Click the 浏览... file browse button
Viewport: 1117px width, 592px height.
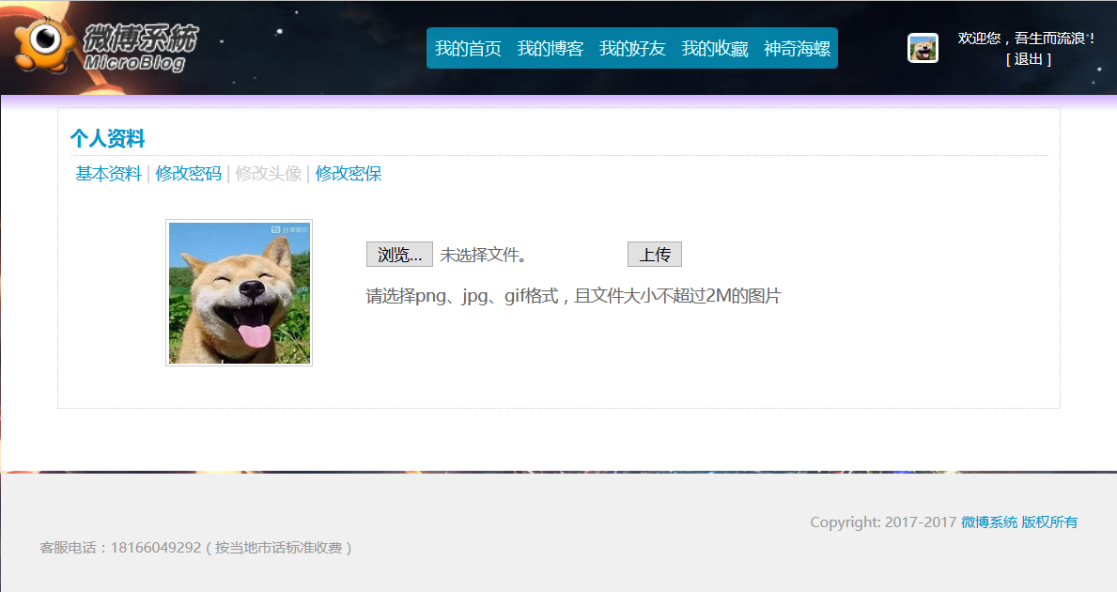(399, 255)
